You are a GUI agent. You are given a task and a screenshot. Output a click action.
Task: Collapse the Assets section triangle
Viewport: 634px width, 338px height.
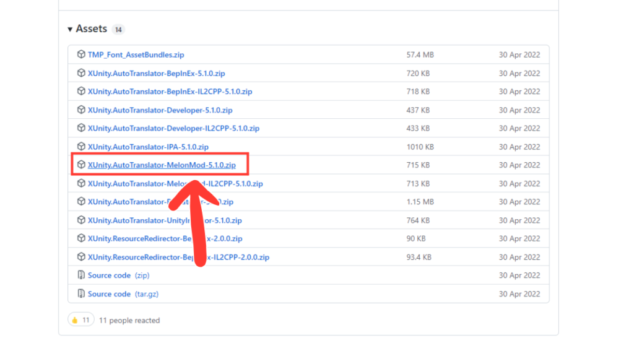[x=70, y=29]
